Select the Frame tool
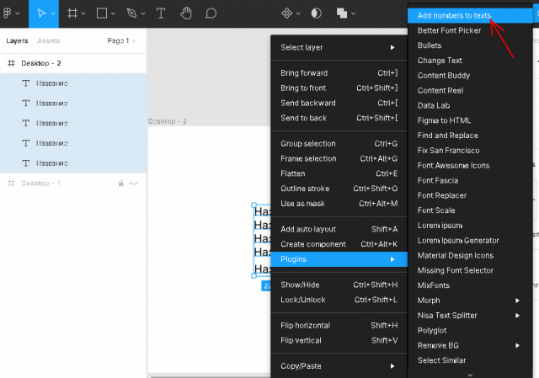539x378 pixels. point(73,13)
